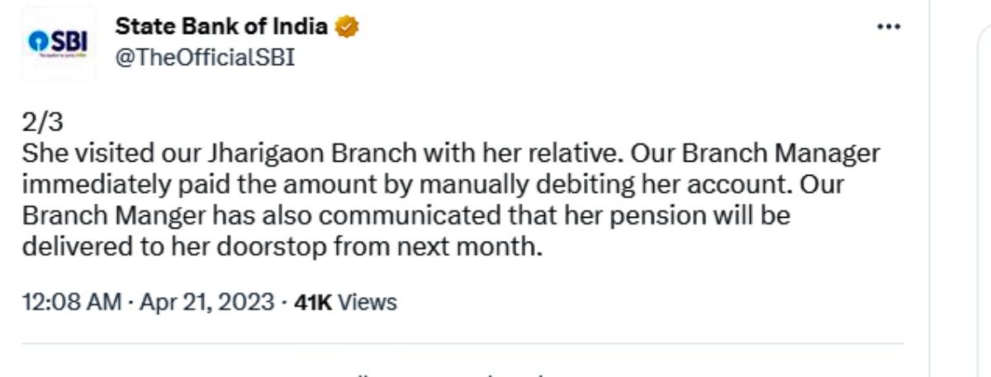Viewport: 991px width, 377px height.
Task: Click the 41K view count number
Action: tap(313, 302)
